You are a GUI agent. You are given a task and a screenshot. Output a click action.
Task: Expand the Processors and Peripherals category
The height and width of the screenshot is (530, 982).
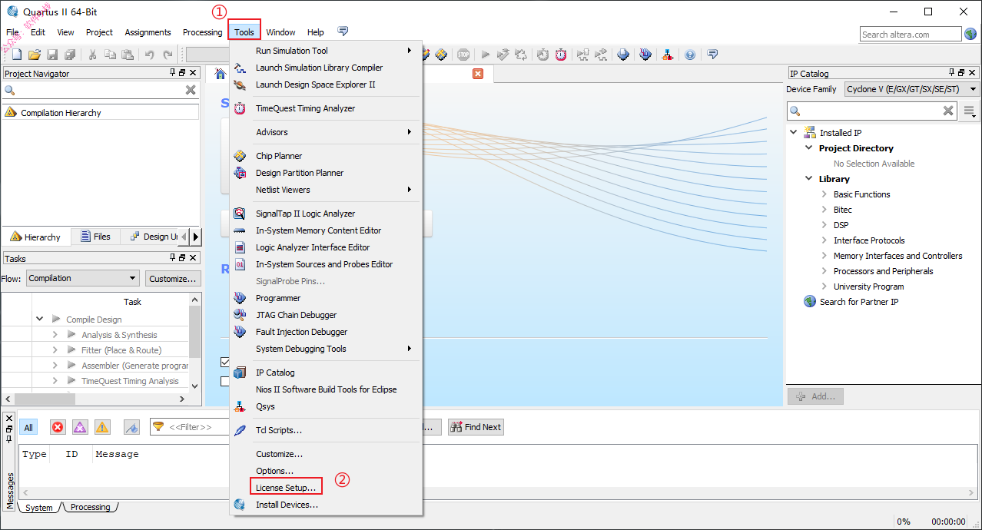pyautogui.click(x=824, y=271)
